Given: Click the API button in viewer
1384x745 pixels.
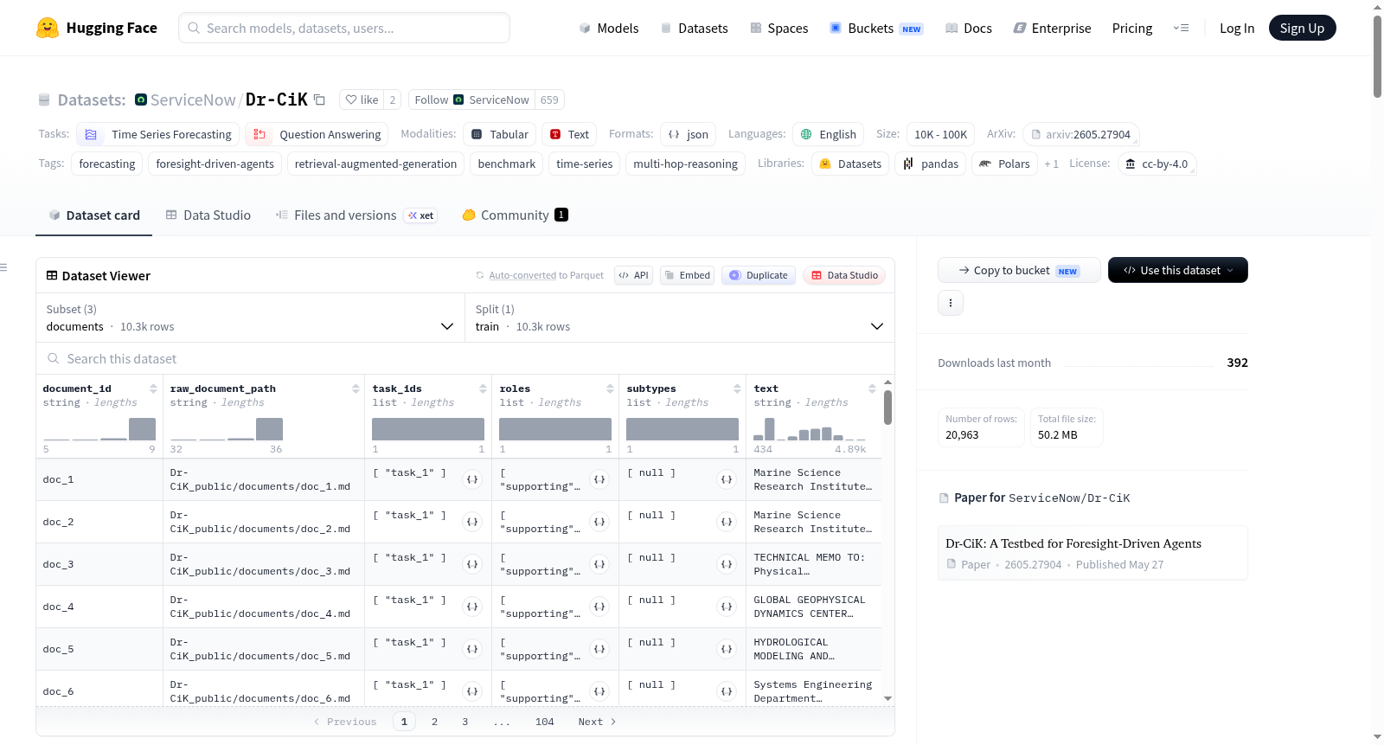Looking at the screenshot, I should click(x=633, y=275).
